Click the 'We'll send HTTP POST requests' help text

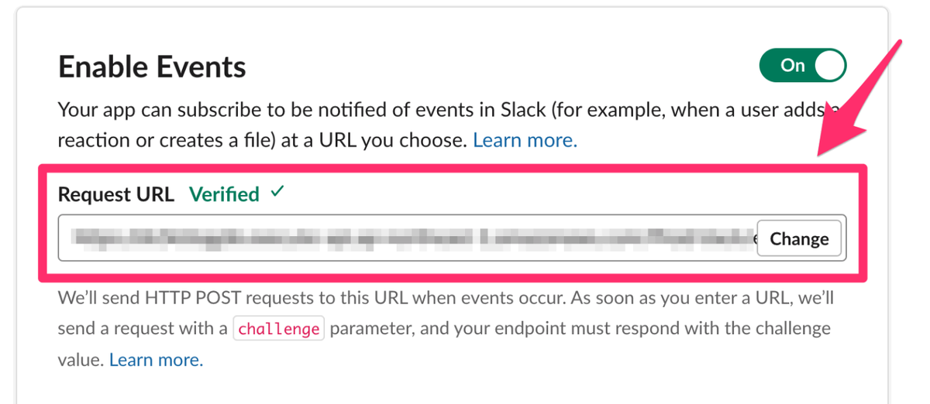446,297
